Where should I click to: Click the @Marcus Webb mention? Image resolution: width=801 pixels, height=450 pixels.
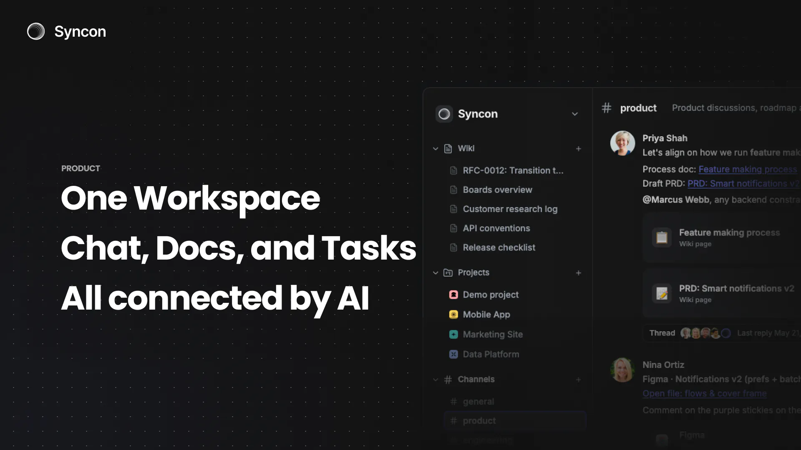[676, 200]
